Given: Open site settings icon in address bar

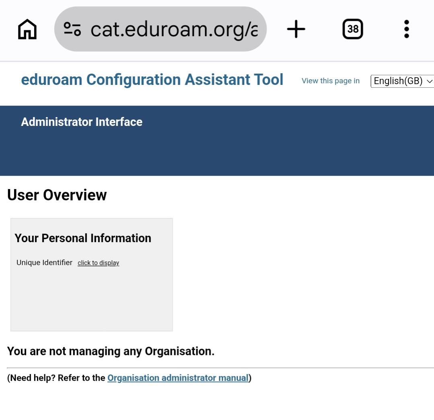Looking at the screenshot, I should (72, 29).
